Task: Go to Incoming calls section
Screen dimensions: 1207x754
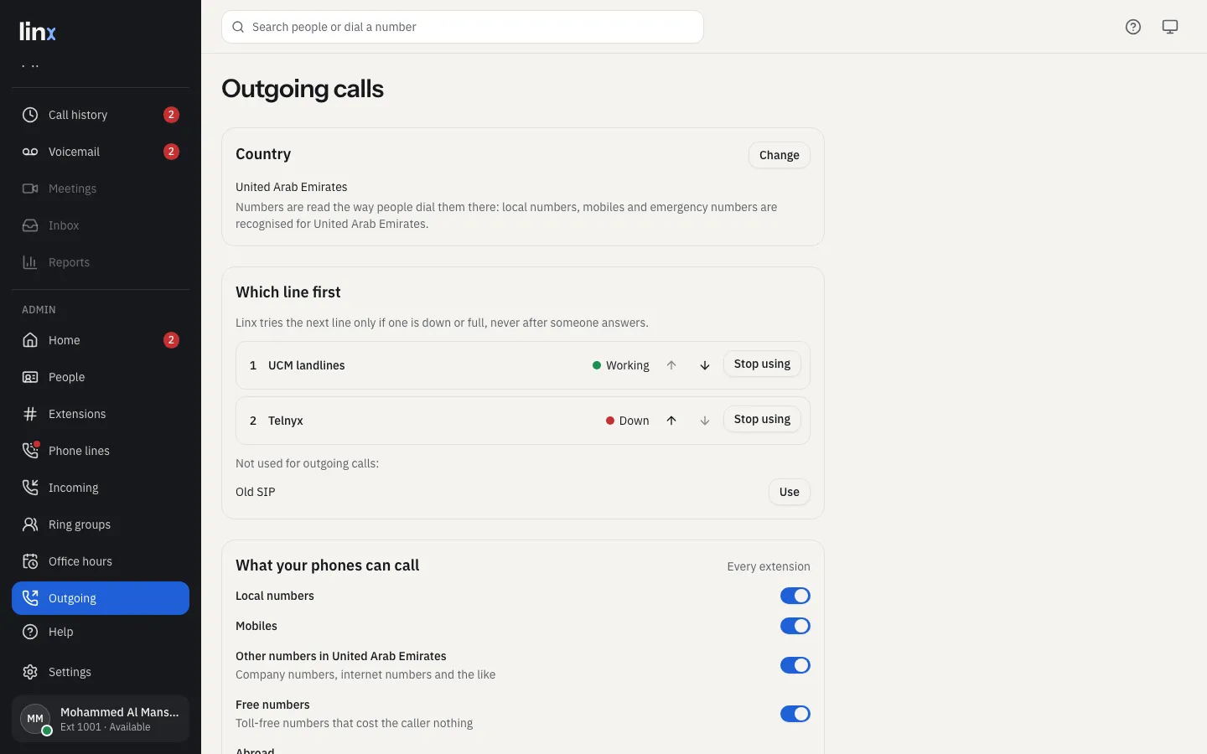Action: pyautogui.click(x=101, y=488)
